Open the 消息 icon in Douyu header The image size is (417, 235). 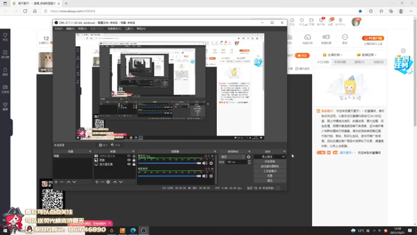pos(330,22)
